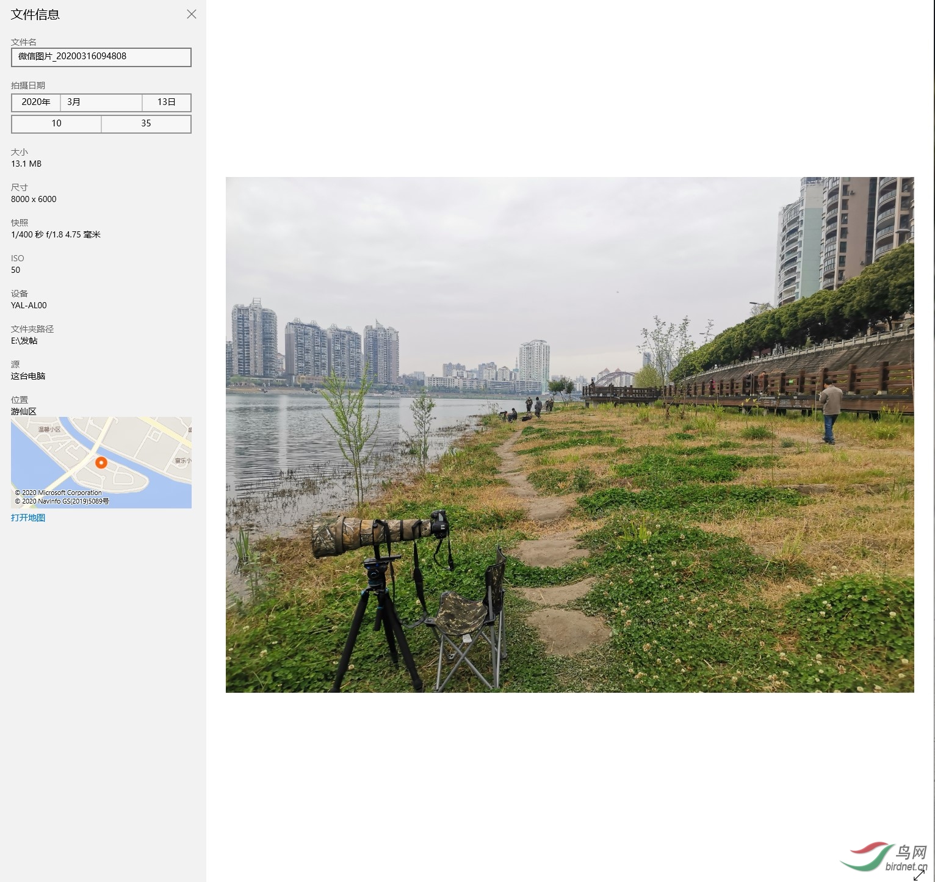Click the 文件信息 panel title
Image resolution: width=935 pixels, height=882 pixels.
(x=35, y=15)
